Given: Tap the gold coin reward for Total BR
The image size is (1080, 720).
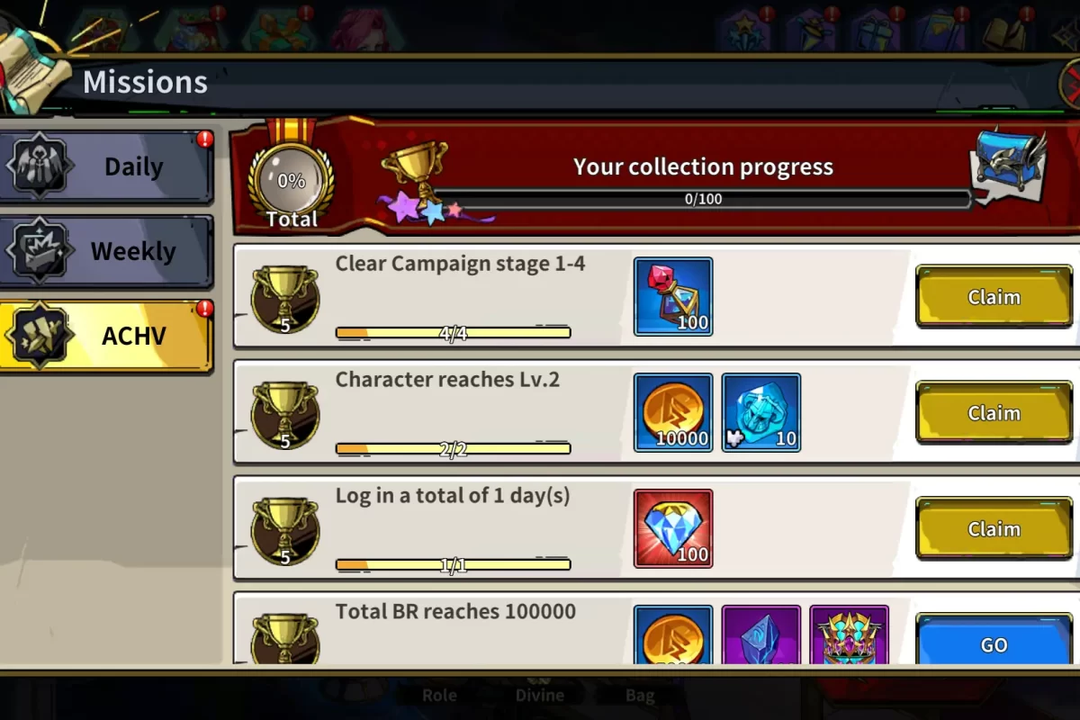Looking at the screenshot, I should 673,634.
